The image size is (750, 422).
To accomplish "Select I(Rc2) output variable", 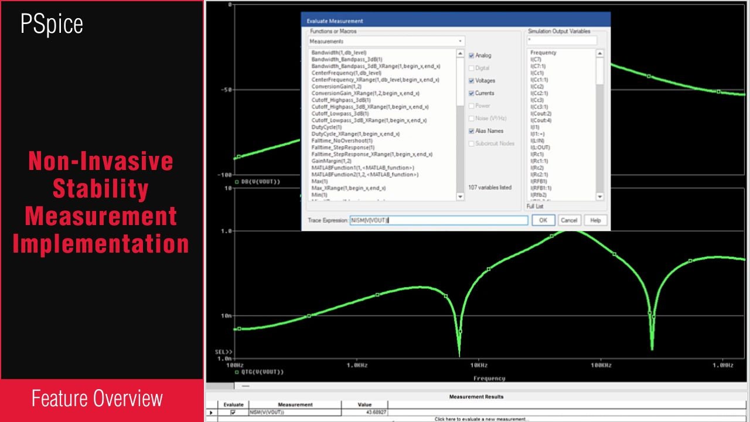I will tap(537, 168).
